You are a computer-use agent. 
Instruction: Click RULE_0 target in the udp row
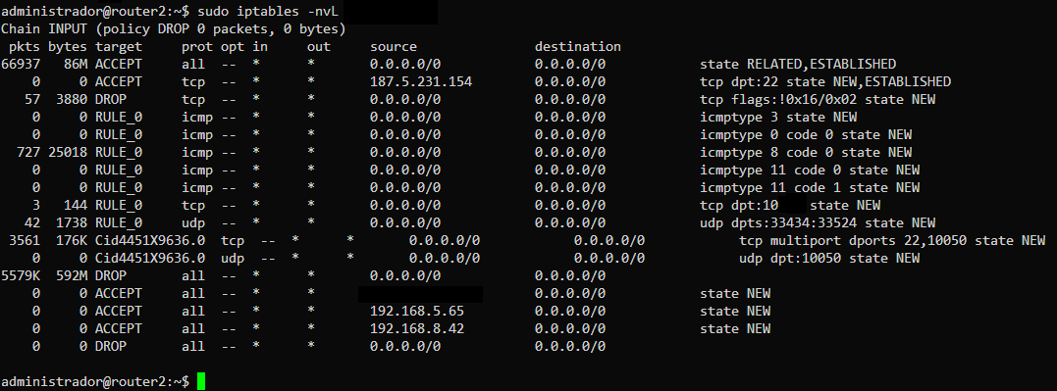pos(119,222)
